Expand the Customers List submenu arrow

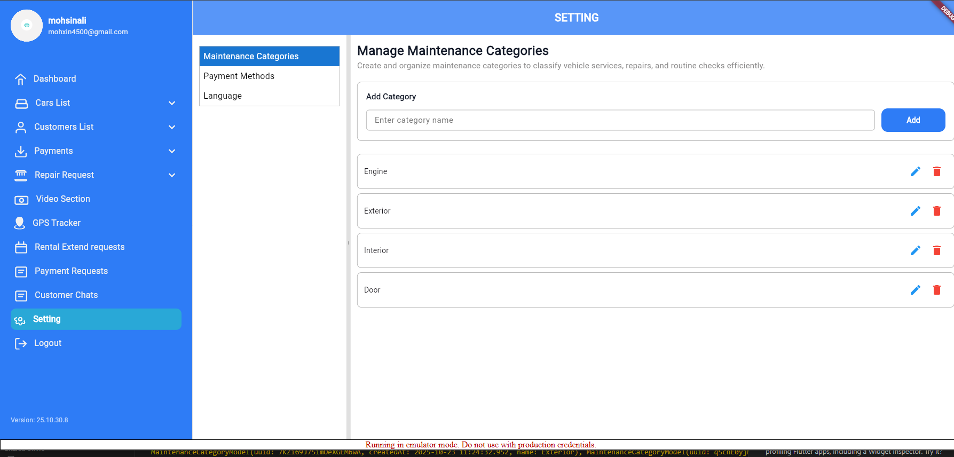(x=172, y=127)
